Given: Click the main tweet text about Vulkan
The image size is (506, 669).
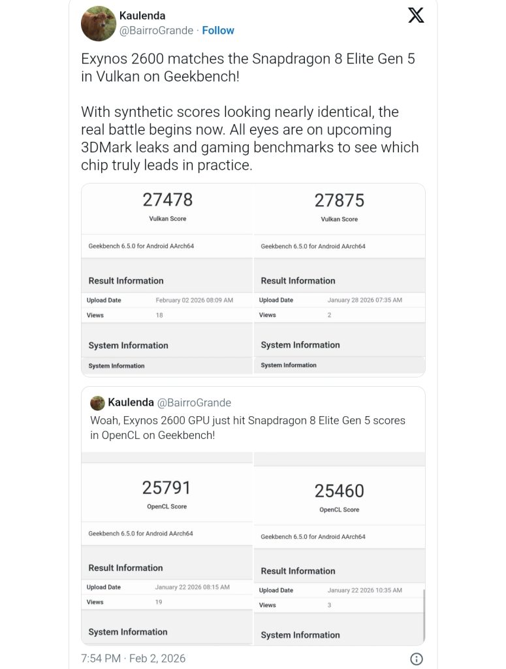Looking at the screenshot, I should pyautogui.click(x=248, y=67).
